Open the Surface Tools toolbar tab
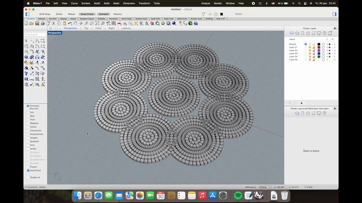The width and height of the screenshot is (362, 203). click(141, 19)
